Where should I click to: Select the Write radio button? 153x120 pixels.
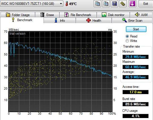pyautogui.click(x=127, y=41)
